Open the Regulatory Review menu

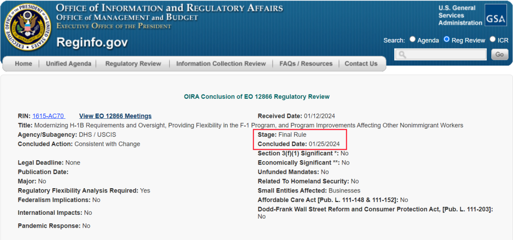coord(133,64)
